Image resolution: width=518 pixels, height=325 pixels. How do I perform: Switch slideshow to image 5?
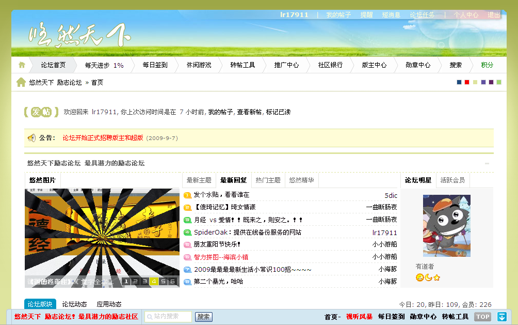point(163,282)
